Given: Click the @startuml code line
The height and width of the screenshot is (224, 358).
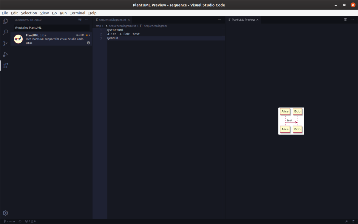Looking at the screenshot, I should [x=115, y=30].
